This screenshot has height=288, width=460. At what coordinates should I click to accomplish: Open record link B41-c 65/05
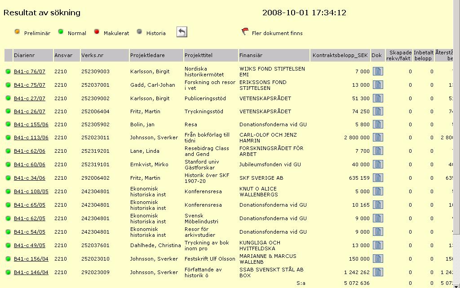(x=30, y=205)
